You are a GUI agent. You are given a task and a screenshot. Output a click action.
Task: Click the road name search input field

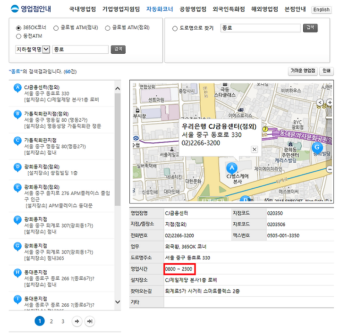coord(261,28)
